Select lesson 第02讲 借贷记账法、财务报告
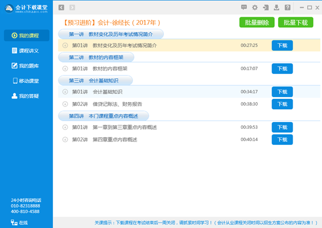This screenshot has width=322, height=228. coord(189,104)
